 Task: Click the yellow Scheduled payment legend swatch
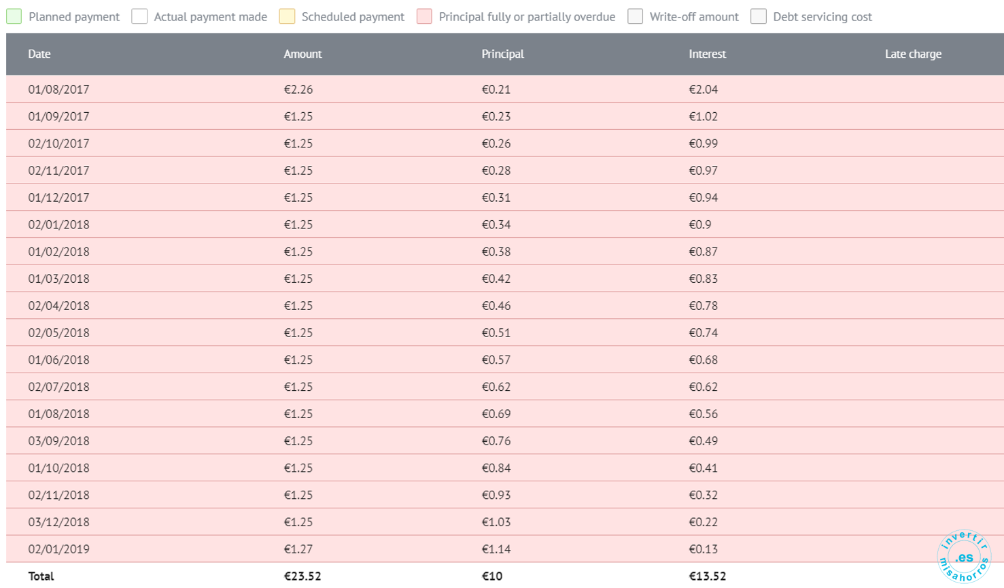click(x=287, y=16)
